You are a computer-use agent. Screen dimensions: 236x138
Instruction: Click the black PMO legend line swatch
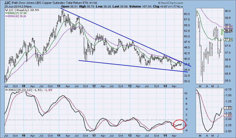(x=6, y=90)
